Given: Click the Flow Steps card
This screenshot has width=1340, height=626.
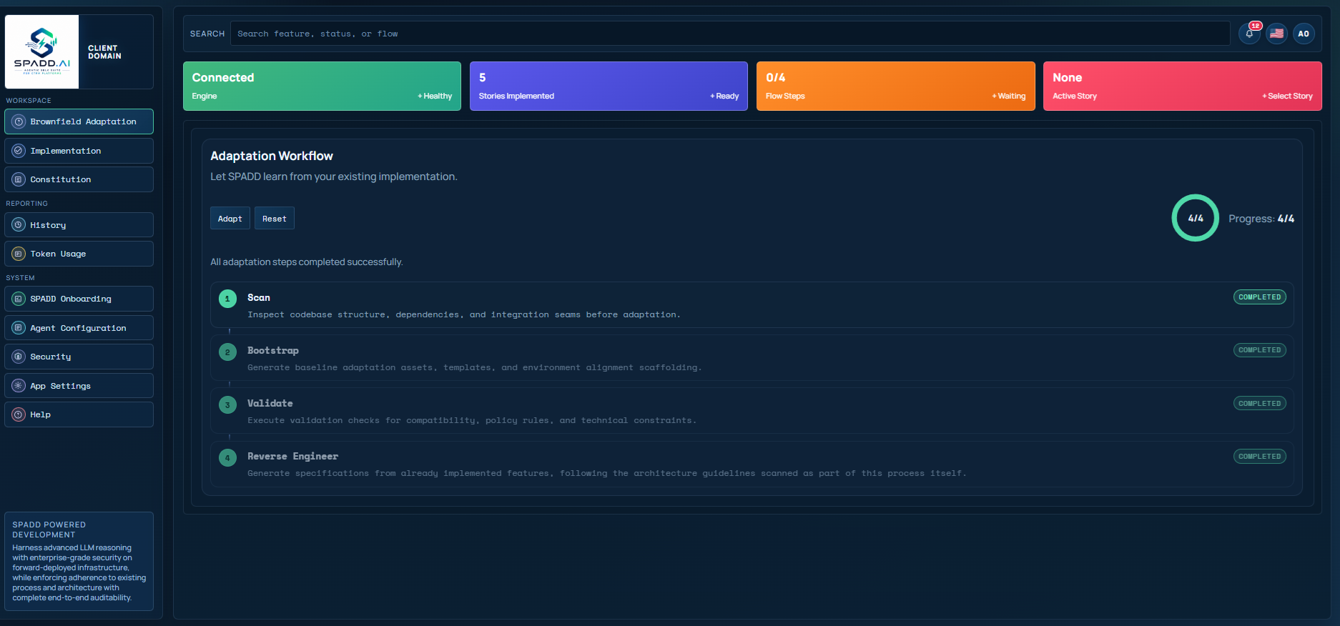Looking at the screenshot, I should pos(895,86).
